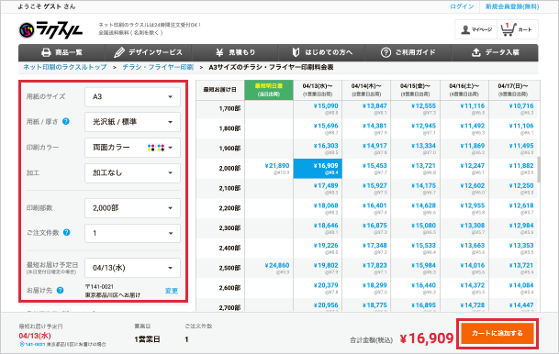
Task: Click help icon next to ご注文件数
Action: tap(67, 232)
